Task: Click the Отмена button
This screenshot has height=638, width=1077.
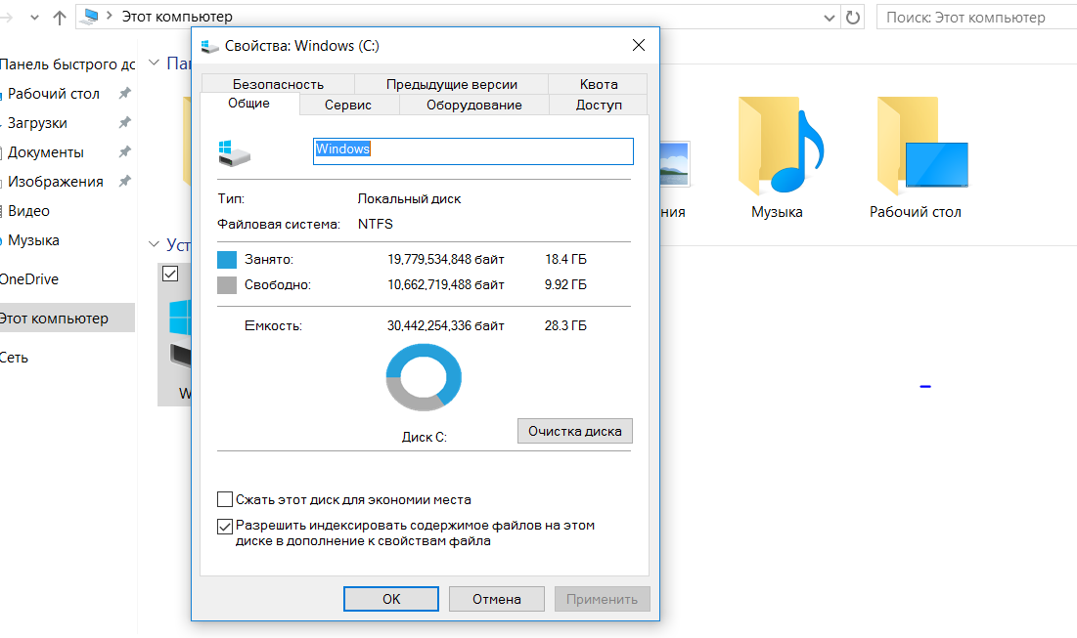Action: point(497,599)
